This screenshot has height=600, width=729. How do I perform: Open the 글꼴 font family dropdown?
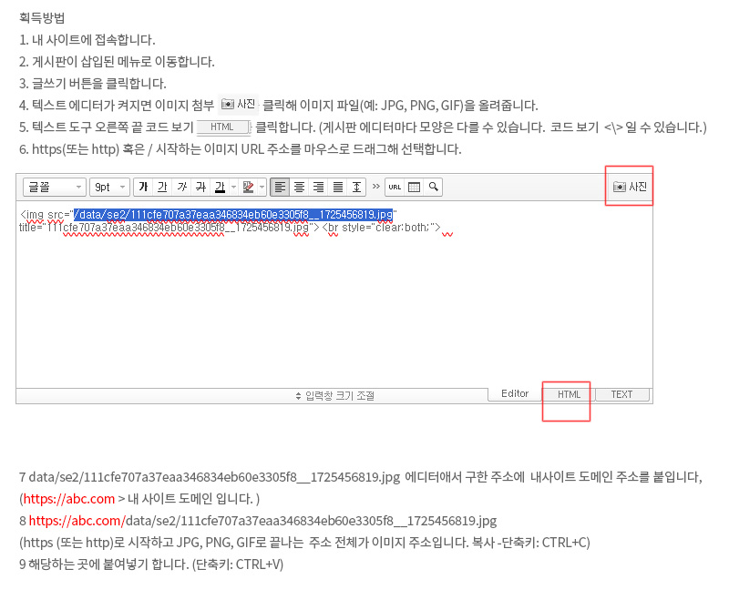click(55, 187)
